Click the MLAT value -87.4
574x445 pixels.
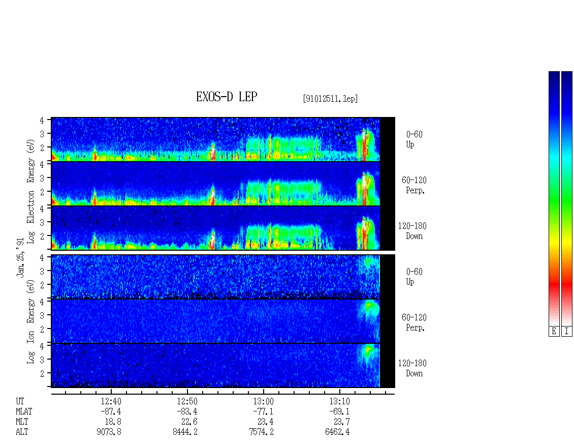[111, 411]
